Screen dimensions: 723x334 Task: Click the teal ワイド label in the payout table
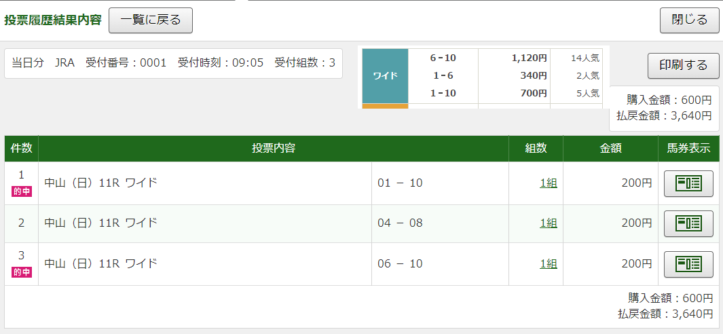pos(386,75)
